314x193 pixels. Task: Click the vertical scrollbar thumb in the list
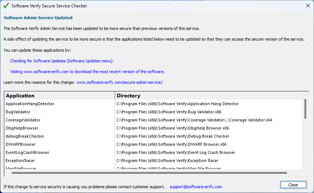(305, 109)
